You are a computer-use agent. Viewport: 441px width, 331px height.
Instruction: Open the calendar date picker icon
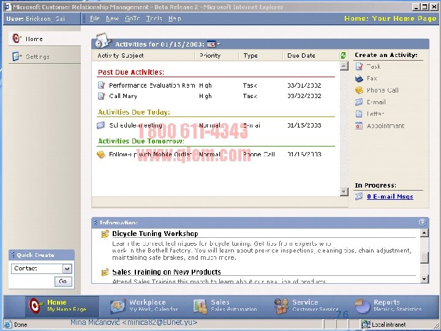(x=211, y=44)
